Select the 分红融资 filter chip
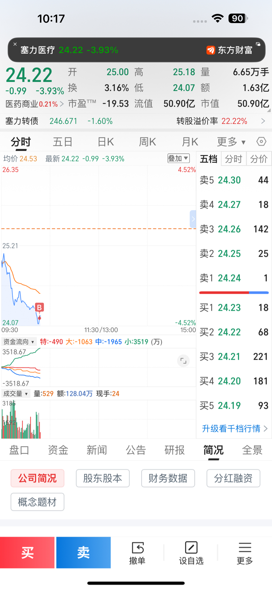The width and height of the screenshot is (272, 590). click(x=233, y=478)
